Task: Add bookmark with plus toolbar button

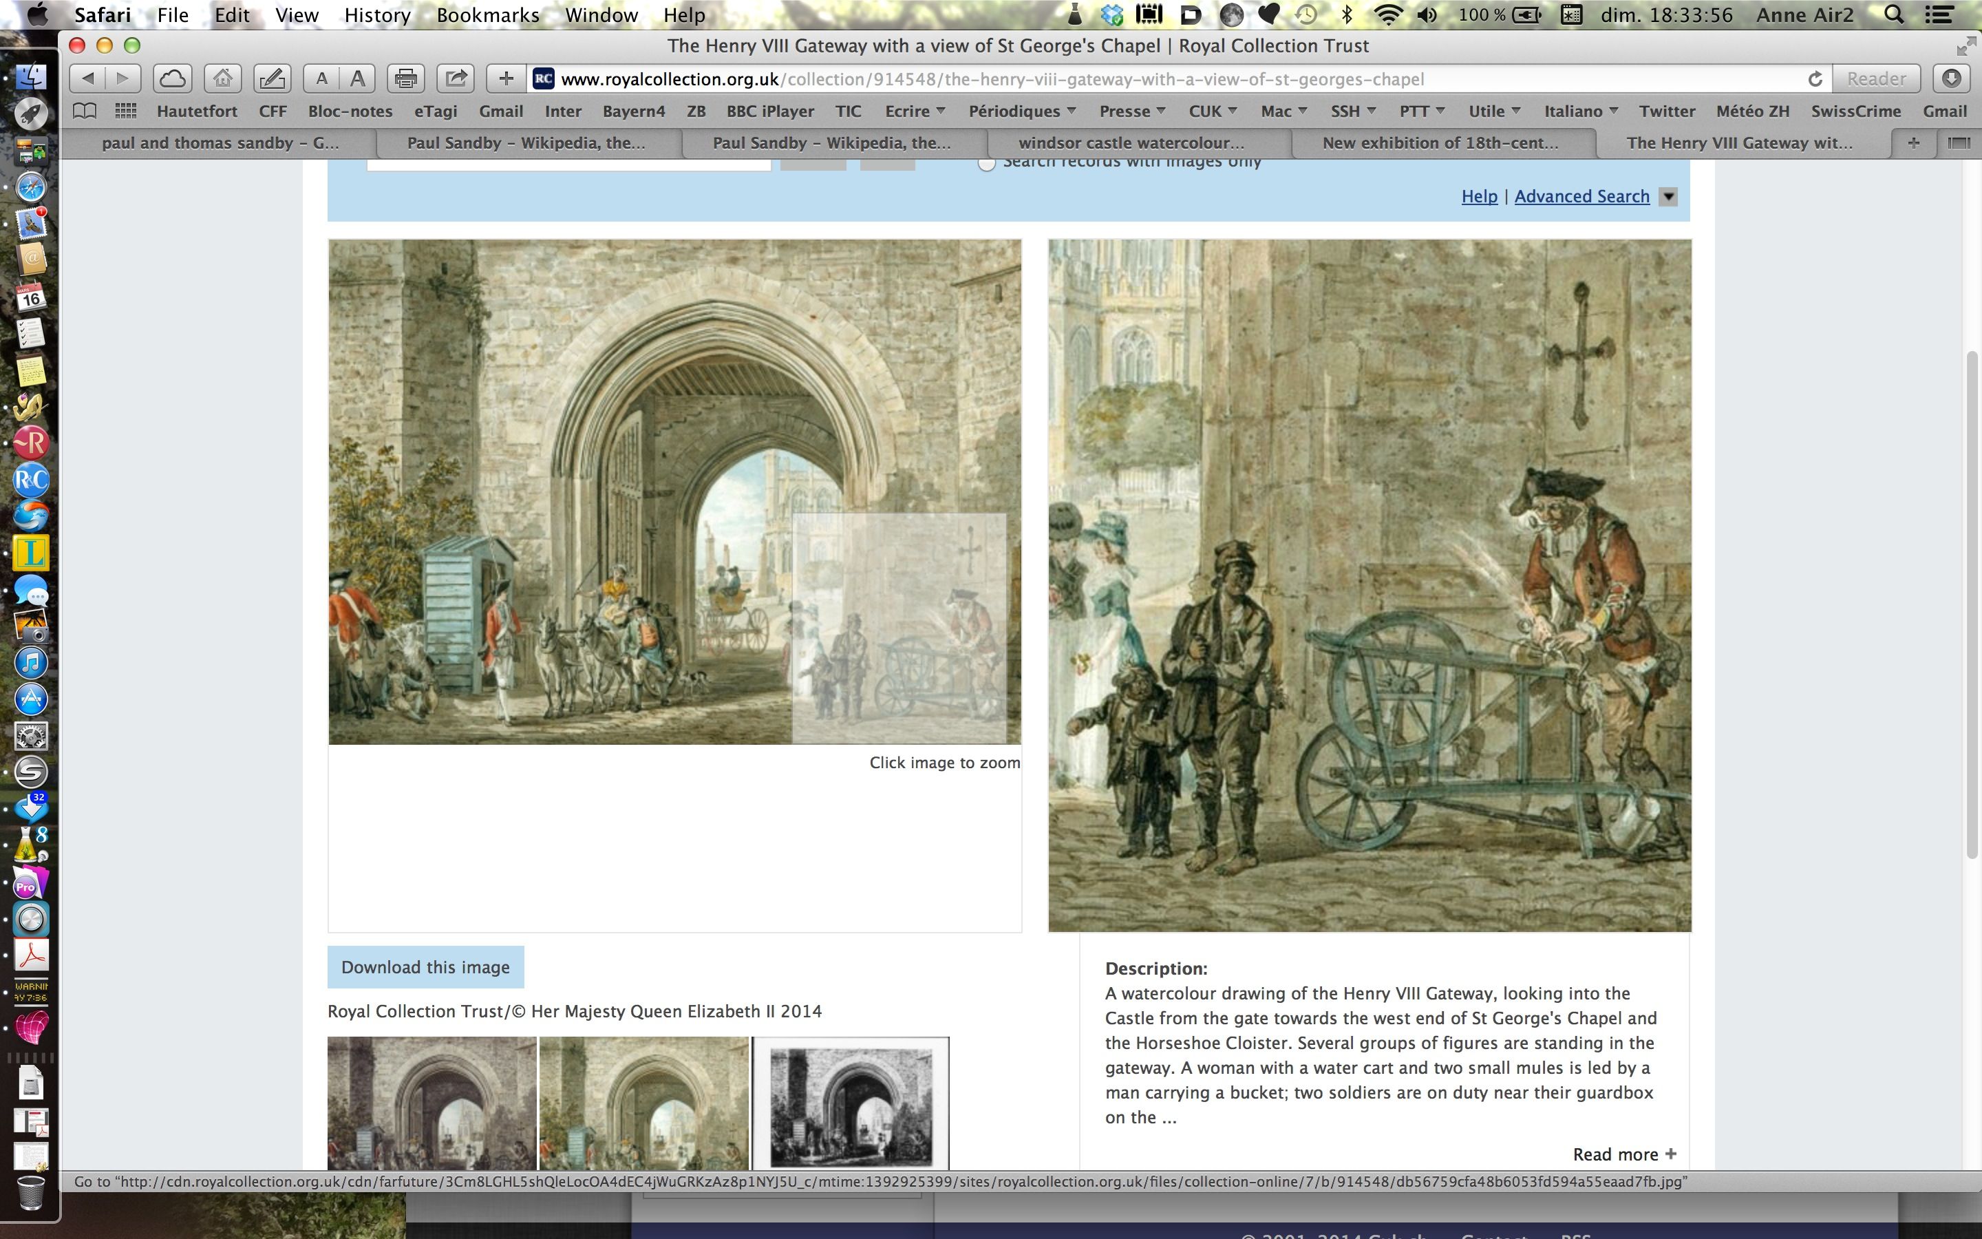Action: coord(506,78)
